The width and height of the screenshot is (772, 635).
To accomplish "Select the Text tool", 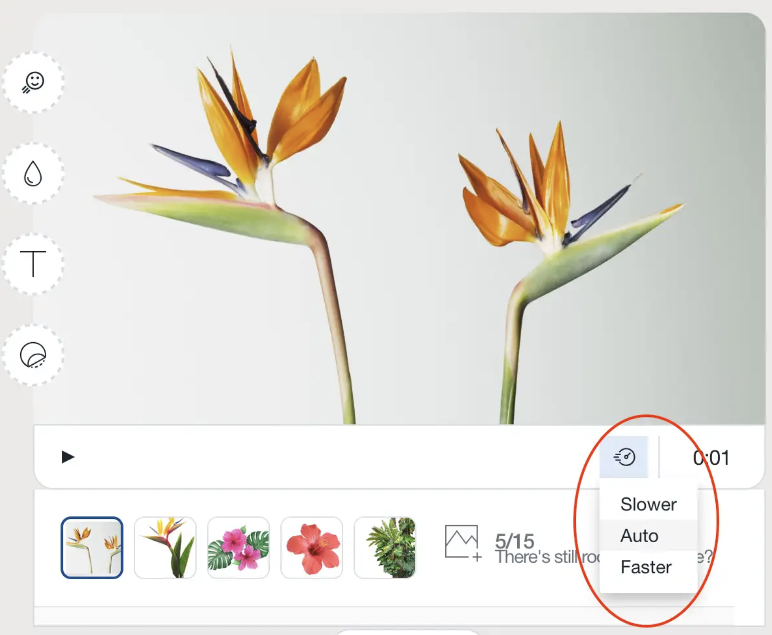I will (x=33, y=264).
